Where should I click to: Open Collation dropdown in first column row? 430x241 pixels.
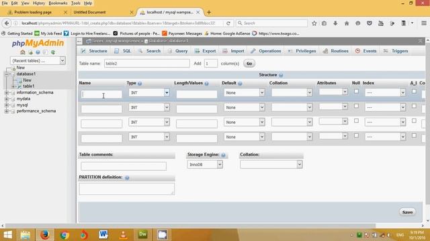292,92
